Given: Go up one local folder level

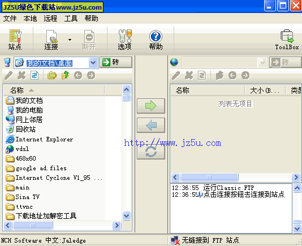Looking at the screenshot, I should tap(65, 75).
